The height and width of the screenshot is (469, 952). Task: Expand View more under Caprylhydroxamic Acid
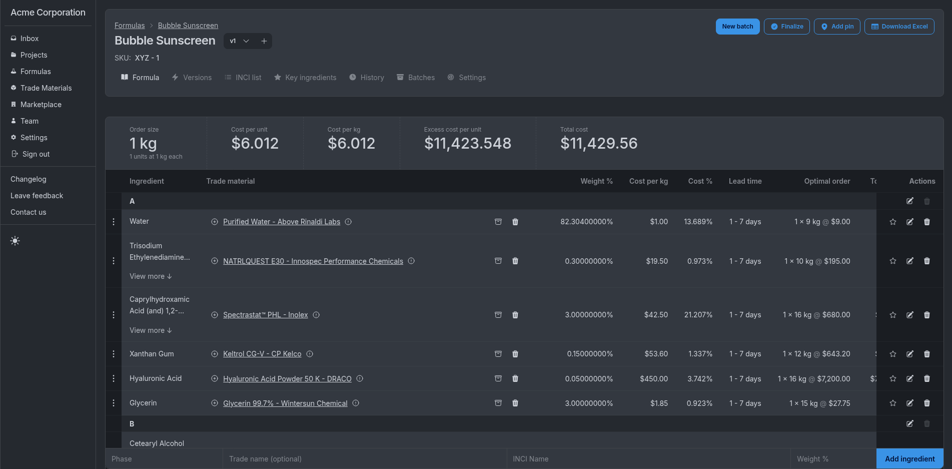tap(151, 330)
